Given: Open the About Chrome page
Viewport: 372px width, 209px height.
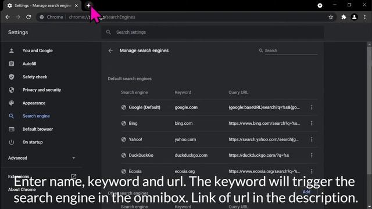Looking at the screenshot, I should (x=22, y=190).
